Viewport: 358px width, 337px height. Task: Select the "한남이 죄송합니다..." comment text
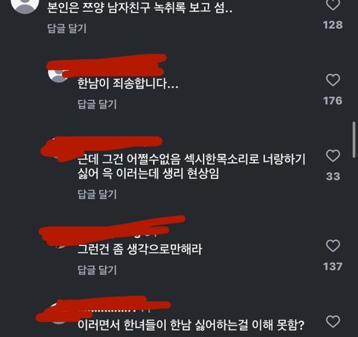click(128, 84)
